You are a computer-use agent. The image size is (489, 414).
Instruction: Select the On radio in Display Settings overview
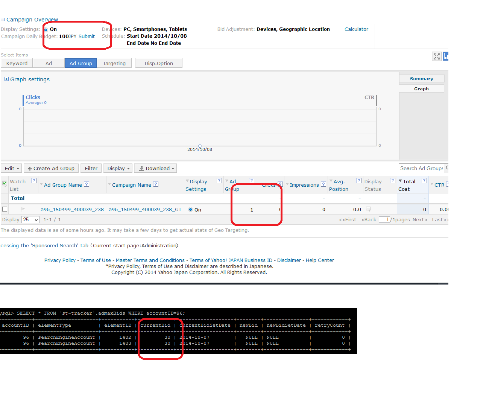tap(46, 29)
